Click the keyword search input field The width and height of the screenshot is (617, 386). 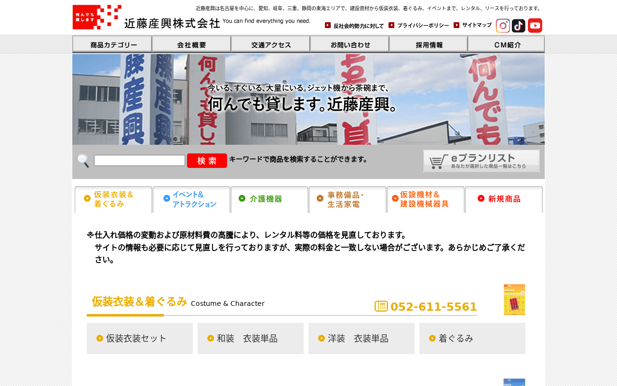point(139,160)
